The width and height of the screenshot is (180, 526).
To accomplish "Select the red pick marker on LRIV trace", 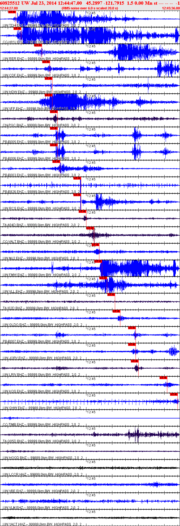I will point(135,361).
